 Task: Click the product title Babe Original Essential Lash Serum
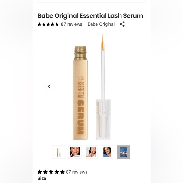90,16
